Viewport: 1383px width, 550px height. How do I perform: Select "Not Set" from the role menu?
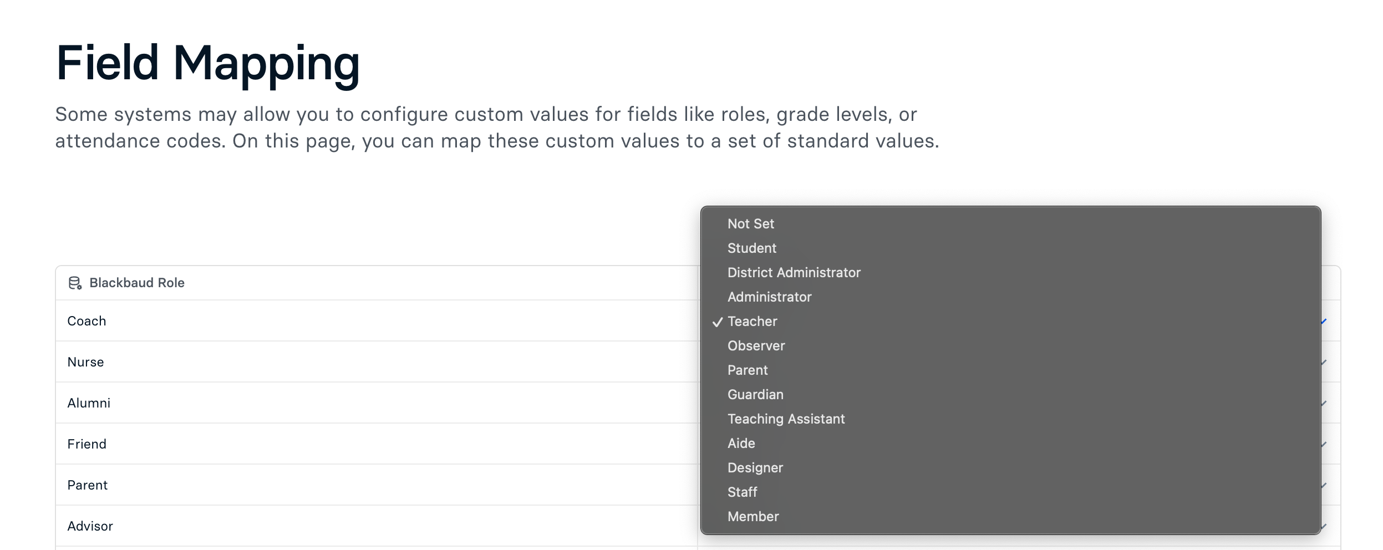pyautogui.click(x=750, y=224)
